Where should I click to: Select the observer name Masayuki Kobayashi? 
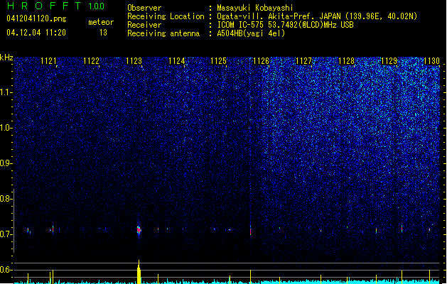pos(255,8)
